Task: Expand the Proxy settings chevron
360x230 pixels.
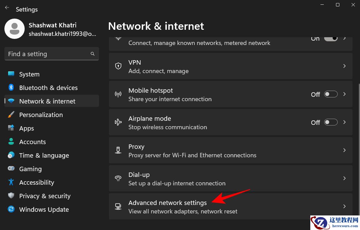Action: click(344, 150)
